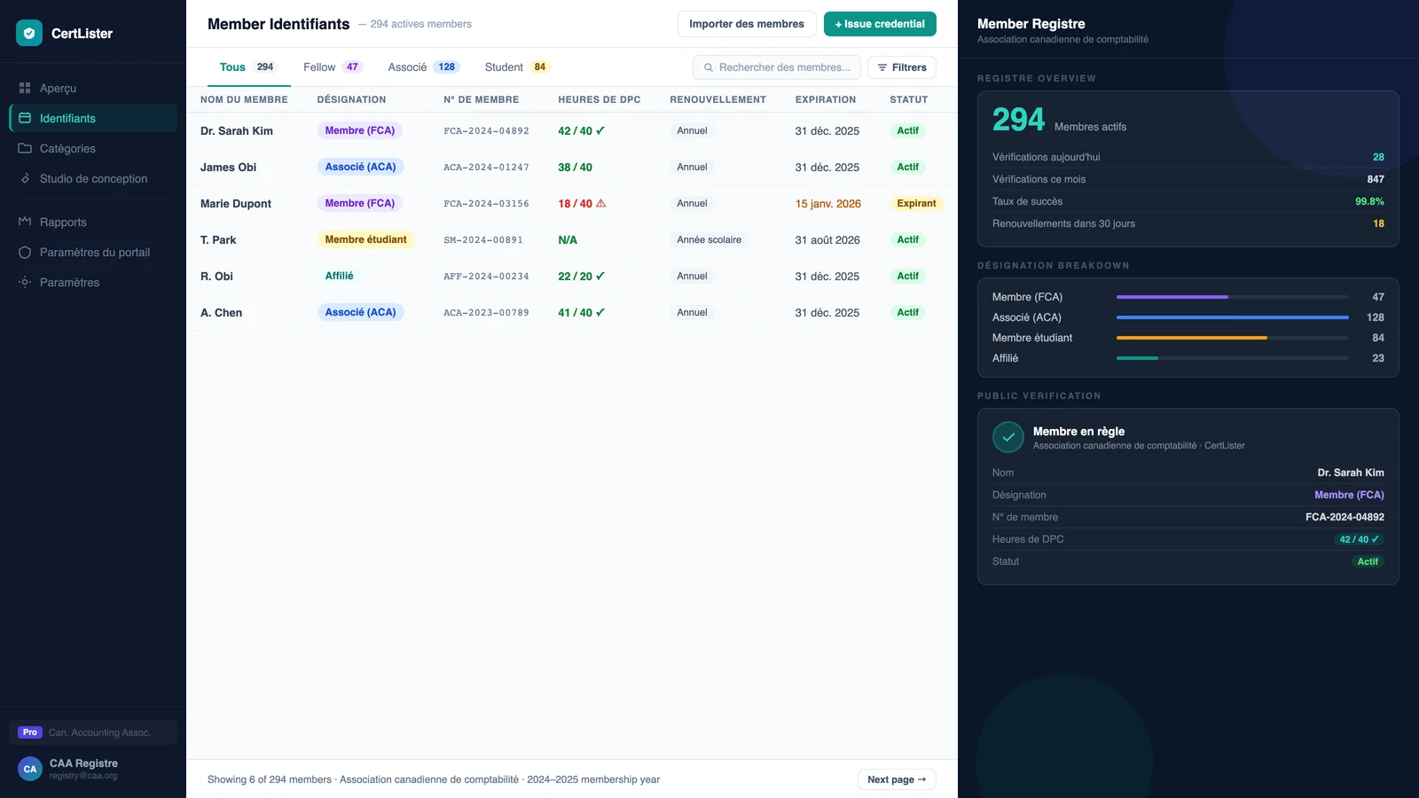The width and height of the screenshot is (1419, 798).
Task: Sort by HEURES DE DPC column header
Action: tap(600, 99)
